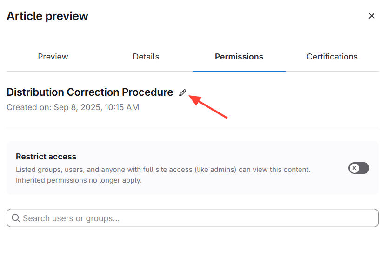Screen dimensions: 387x270
Task: Click the magnifier icon in the search field
Action: 16,218
